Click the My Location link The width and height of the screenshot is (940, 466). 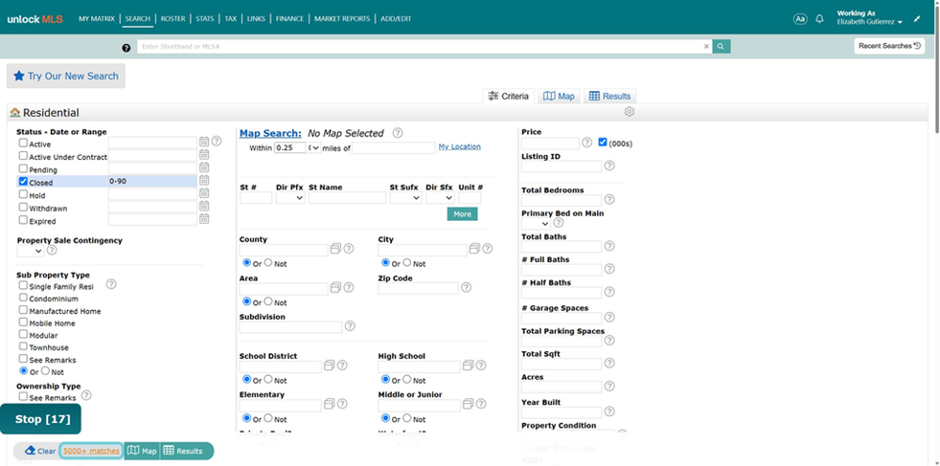459,146
